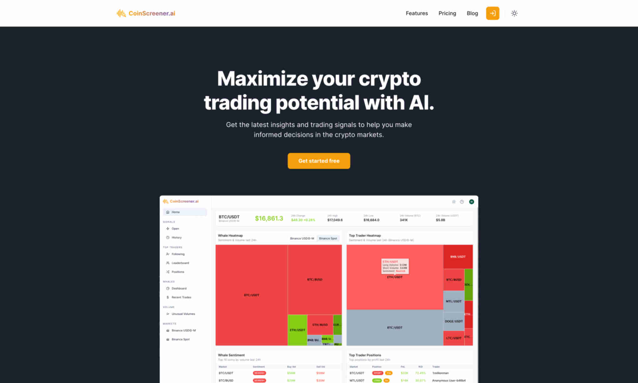The width and height of the screenshot is (638, 383).
Task: Click the CoinScreener.ai logo icon
Action: [120, 13]
